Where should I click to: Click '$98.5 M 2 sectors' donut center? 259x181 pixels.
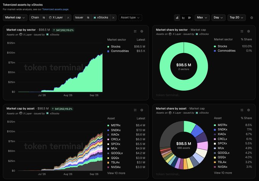(x=184, y=66)
